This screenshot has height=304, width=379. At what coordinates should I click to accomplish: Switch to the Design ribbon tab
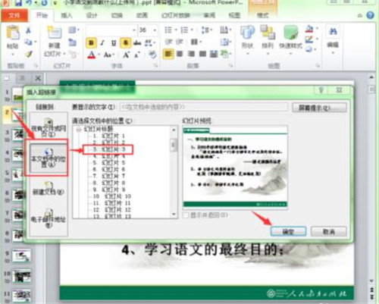tap(92, 16)
